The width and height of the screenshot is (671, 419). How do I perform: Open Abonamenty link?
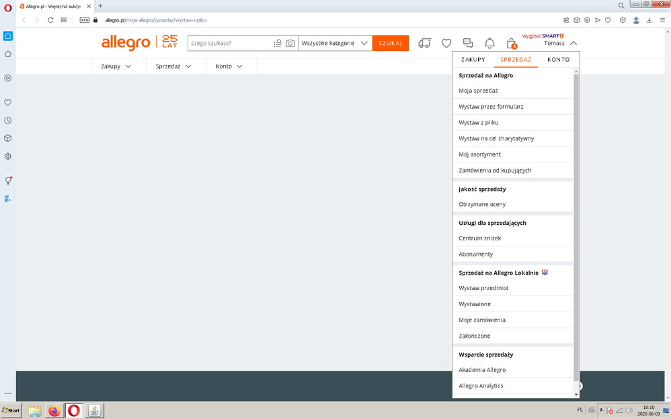[513, 254]
